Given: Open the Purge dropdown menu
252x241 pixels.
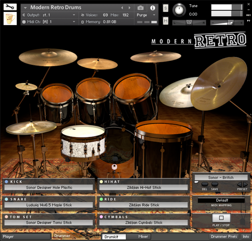Looking at the screenshot, I should [146, 15].
